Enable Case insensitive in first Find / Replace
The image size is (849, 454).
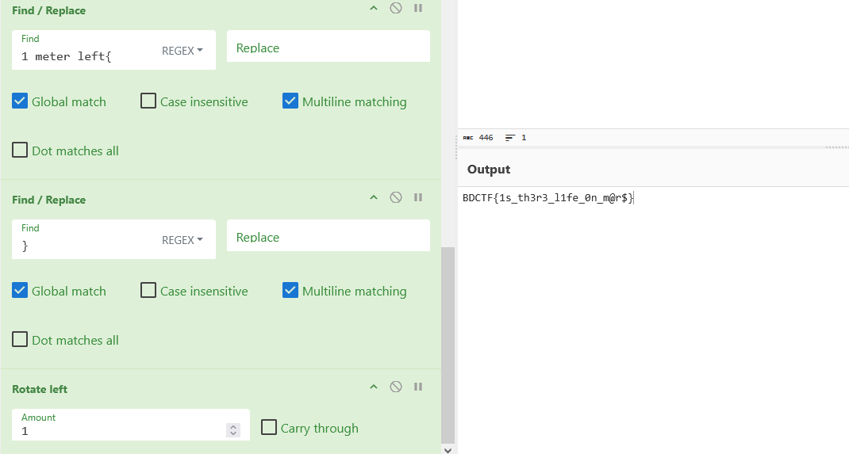click(148, 101)
